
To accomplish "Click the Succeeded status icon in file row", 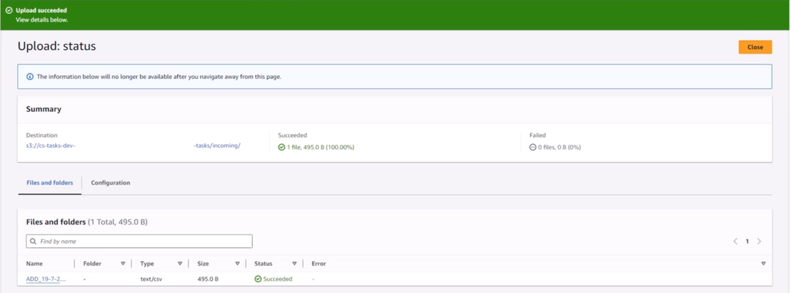I will [x=258, y=279].
